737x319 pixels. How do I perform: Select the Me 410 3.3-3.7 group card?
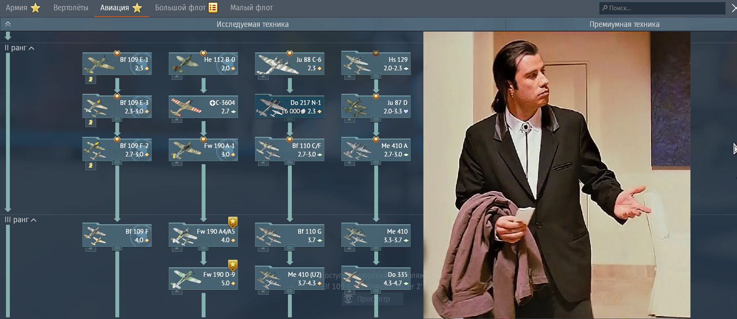point(376,235)
